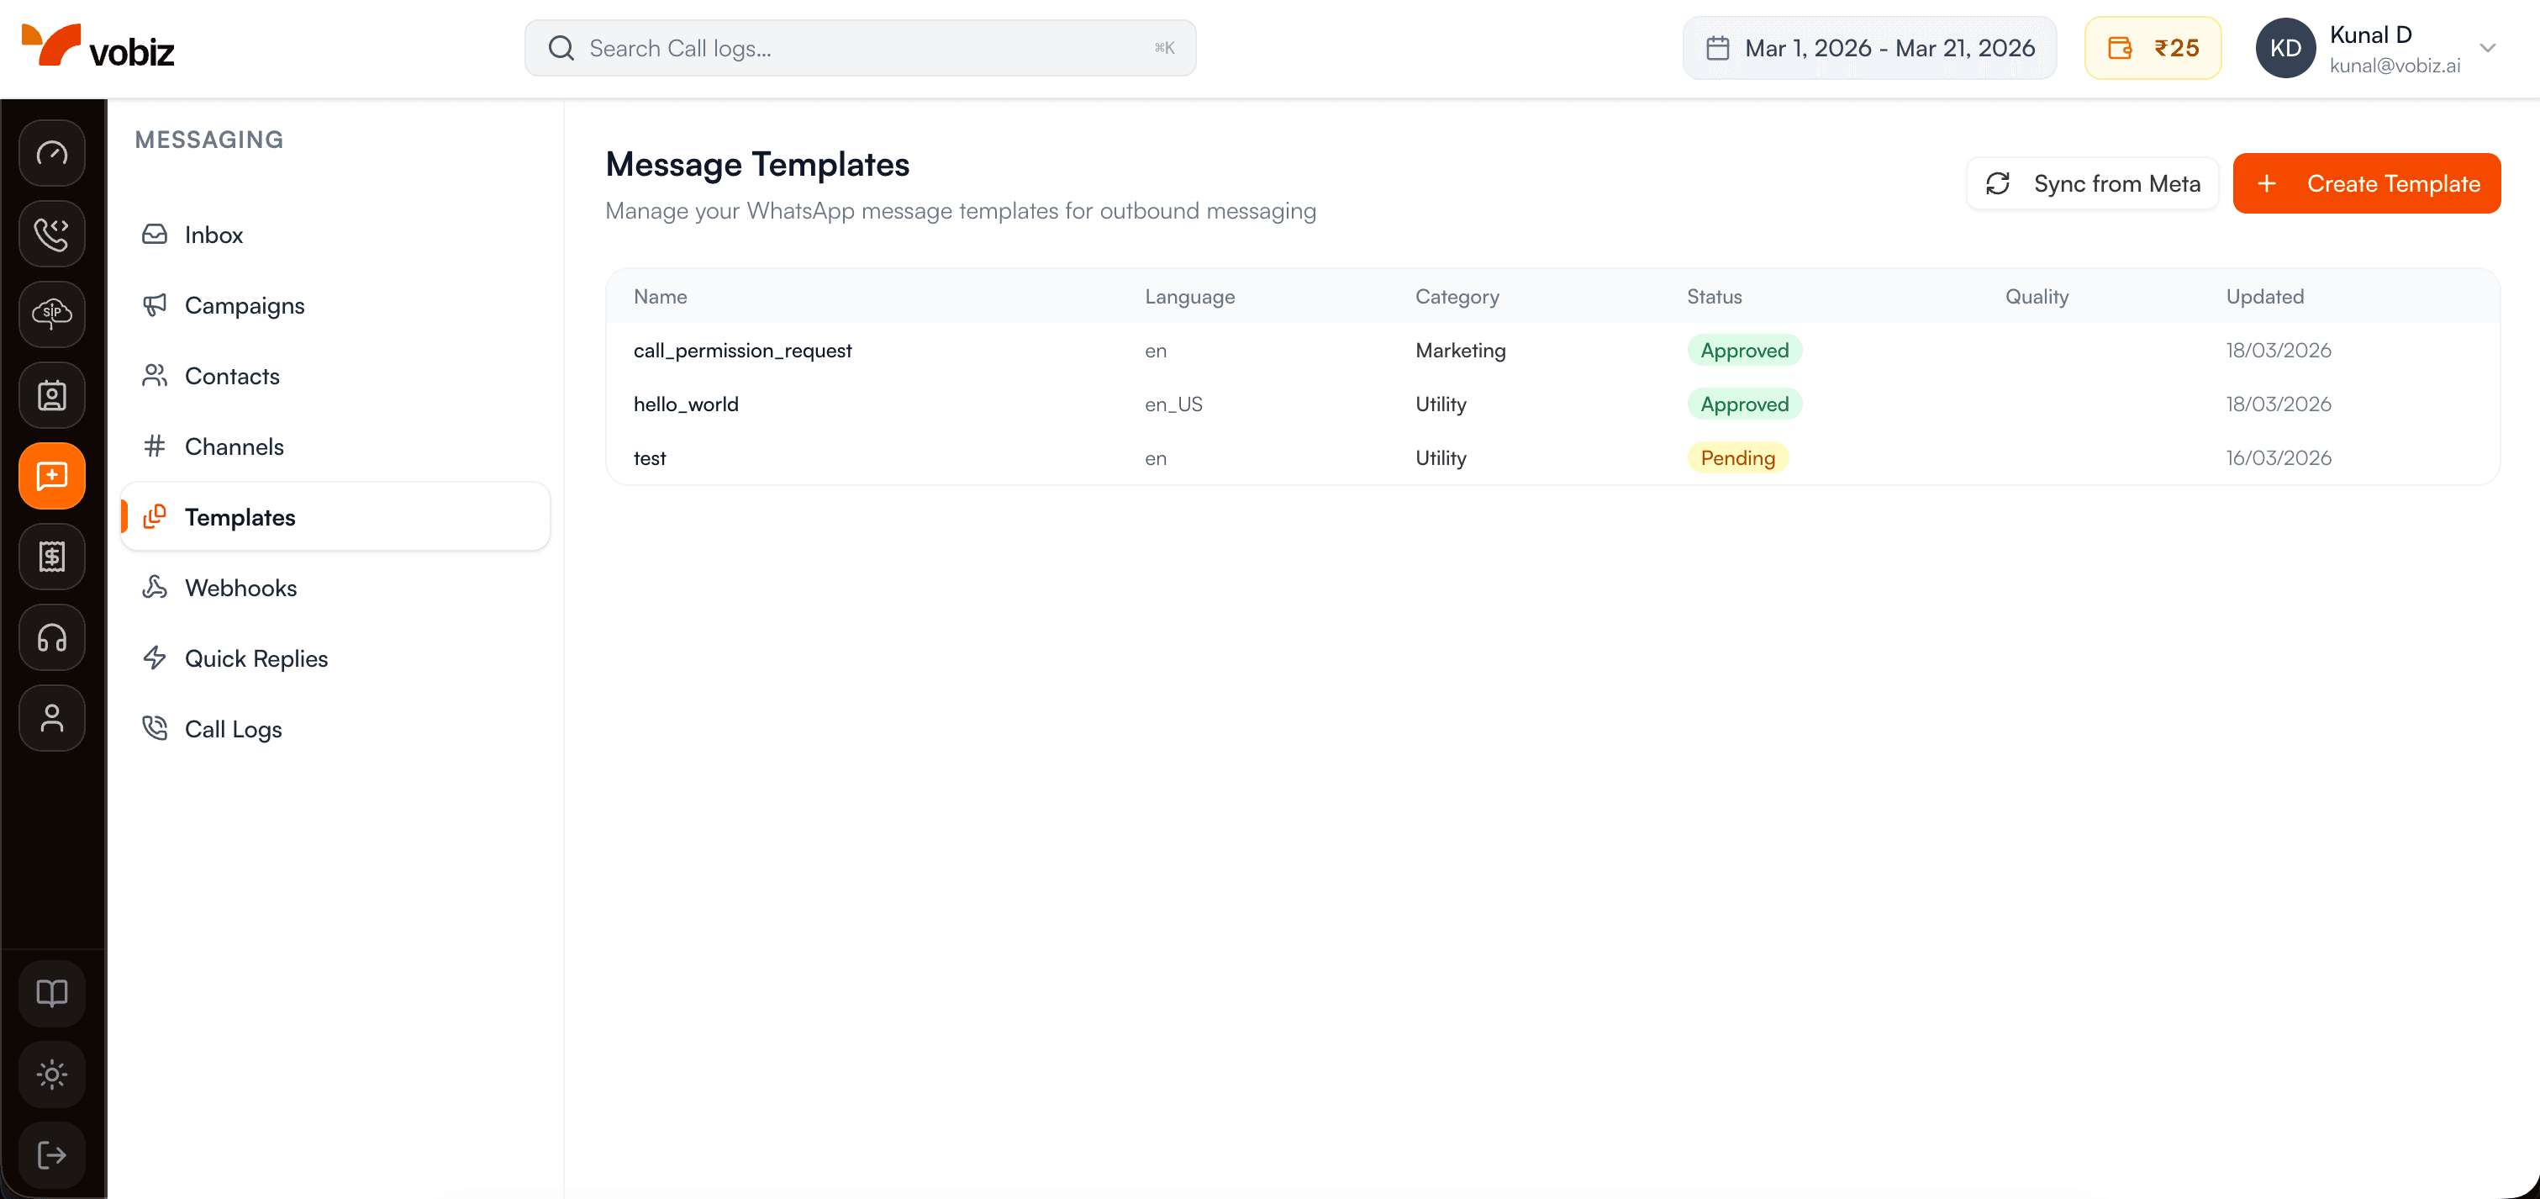The height and width of the screenshot is (1199, 2540).
Task: Open the documentation book icon
Action: 51,993
